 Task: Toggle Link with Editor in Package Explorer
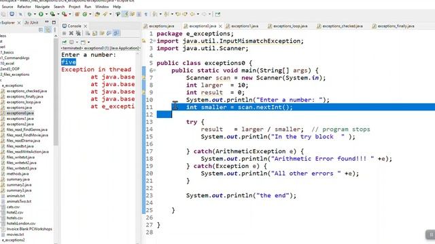(x=48, y=30)
